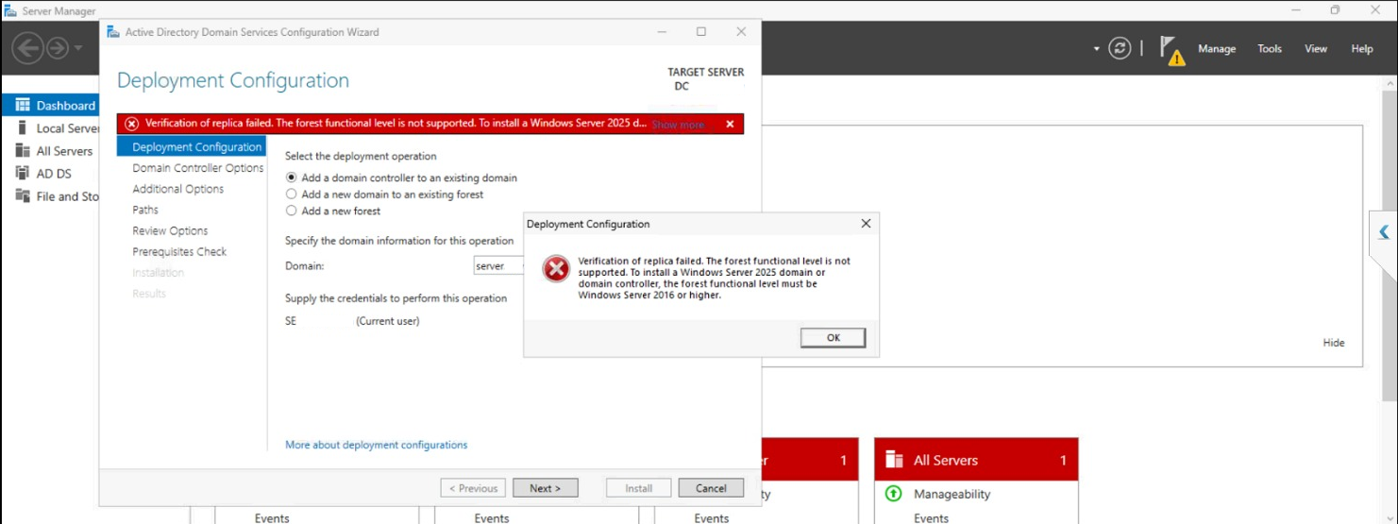Click OK in the Deployment Configuration error dialog
Screen dimensions: 1398x524
[833, 338]
